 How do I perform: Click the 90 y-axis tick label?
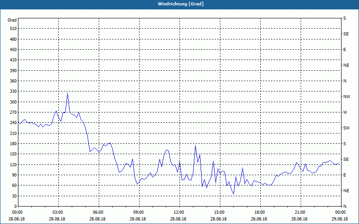coord(14,175)
